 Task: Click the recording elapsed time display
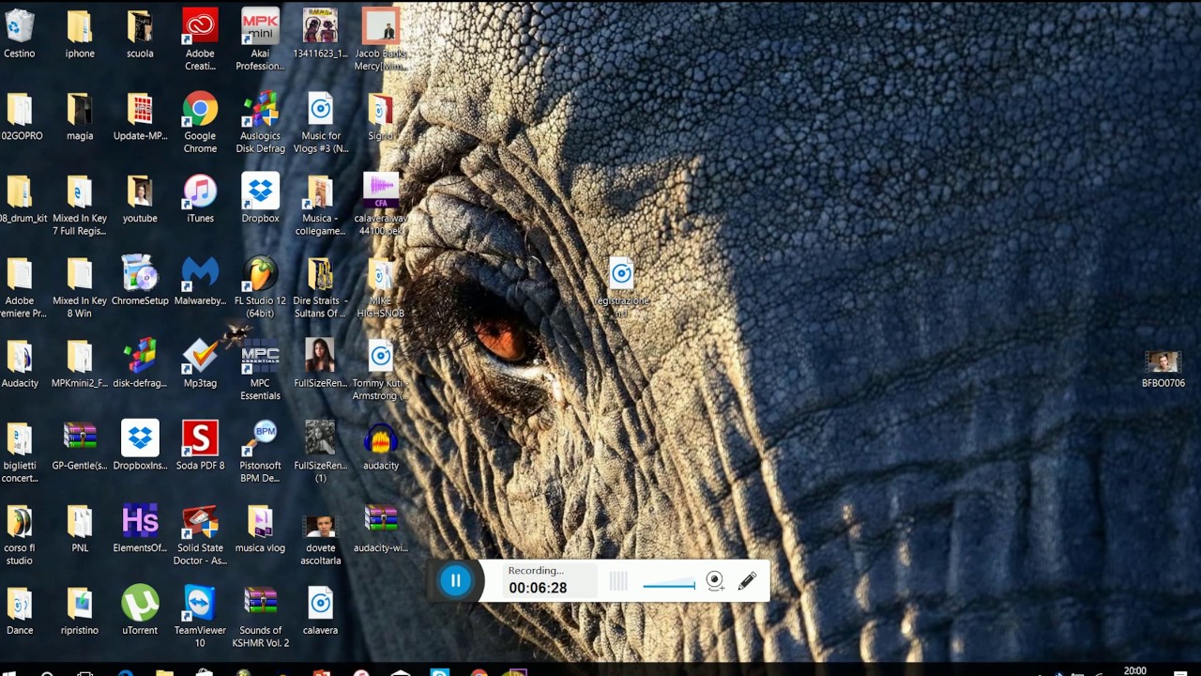(x=538, y=588)
